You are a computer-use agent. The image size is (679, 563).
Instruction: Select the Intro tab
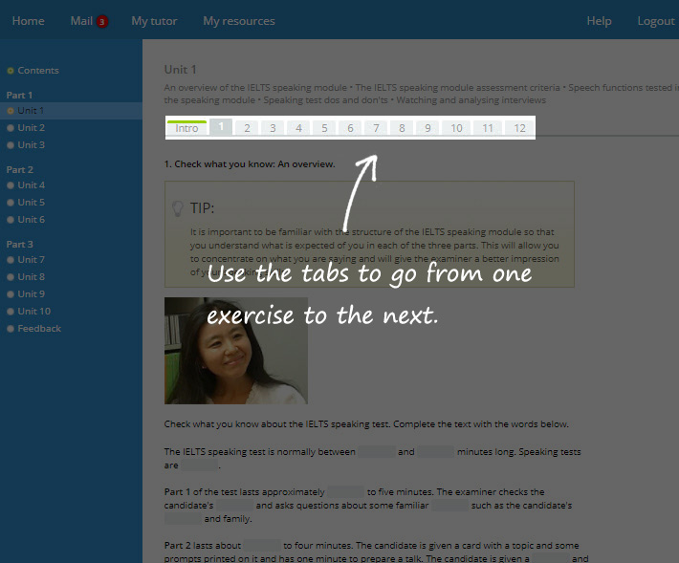coord(186,128)
